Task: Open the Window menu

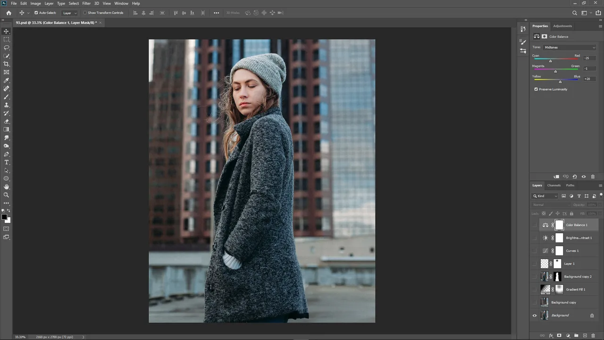Action: [121, 3]
